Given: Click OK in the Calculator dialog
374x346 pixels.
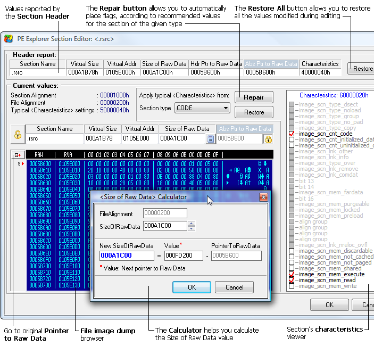Looking at the screenshot, I should 192,287.
